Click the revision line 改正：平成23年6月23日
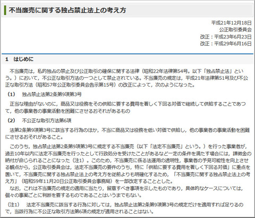 pyautogui.click(x=226, y=37)
